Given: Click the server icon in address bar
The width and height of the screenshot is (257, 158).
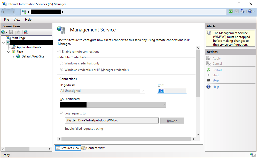Looking at the screenshot, I should tap(24, 12).
